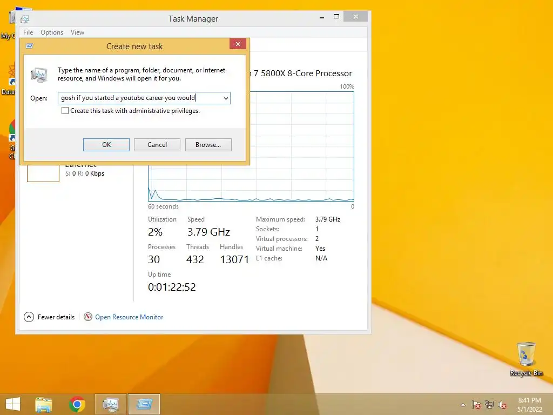
Task: Open the taskbar clock showing 8:41 PM
Action: point(530,405)
